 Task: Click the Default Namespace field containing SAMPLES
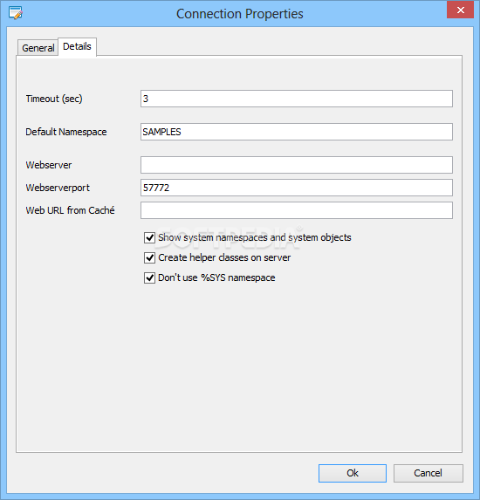(297, 132)
